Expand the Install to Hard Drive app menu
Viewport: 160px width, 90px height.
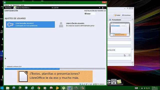tap(22, 8)
